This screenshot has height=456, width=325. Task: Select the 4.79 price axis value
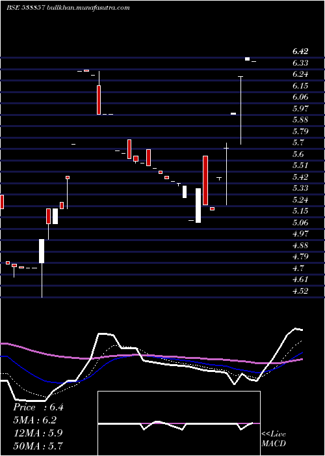pyautogui.click(x=300, y=257)
